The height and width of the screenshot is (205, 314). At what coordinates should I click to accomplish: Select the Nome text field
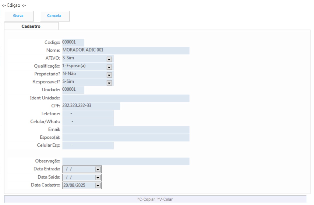(x=126, y=50)
